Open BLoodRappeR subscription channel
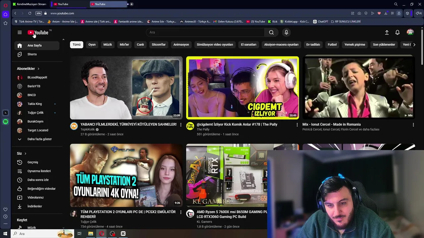Viewport: 424px width, 238px height. [37, 77]
